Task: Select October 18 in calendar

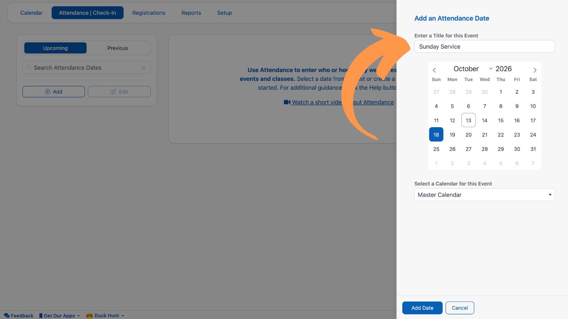Action: [x=436, y=135]
